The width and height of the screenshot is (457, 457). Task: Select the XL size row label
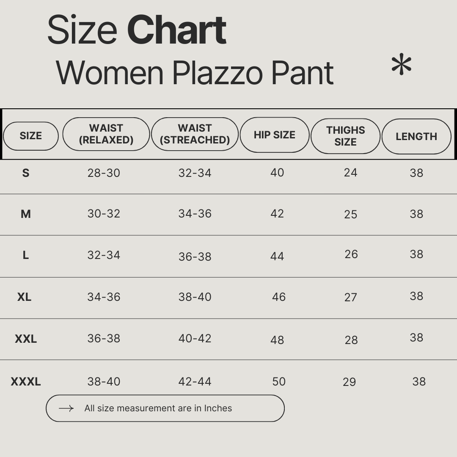click(x=25, y=297)
